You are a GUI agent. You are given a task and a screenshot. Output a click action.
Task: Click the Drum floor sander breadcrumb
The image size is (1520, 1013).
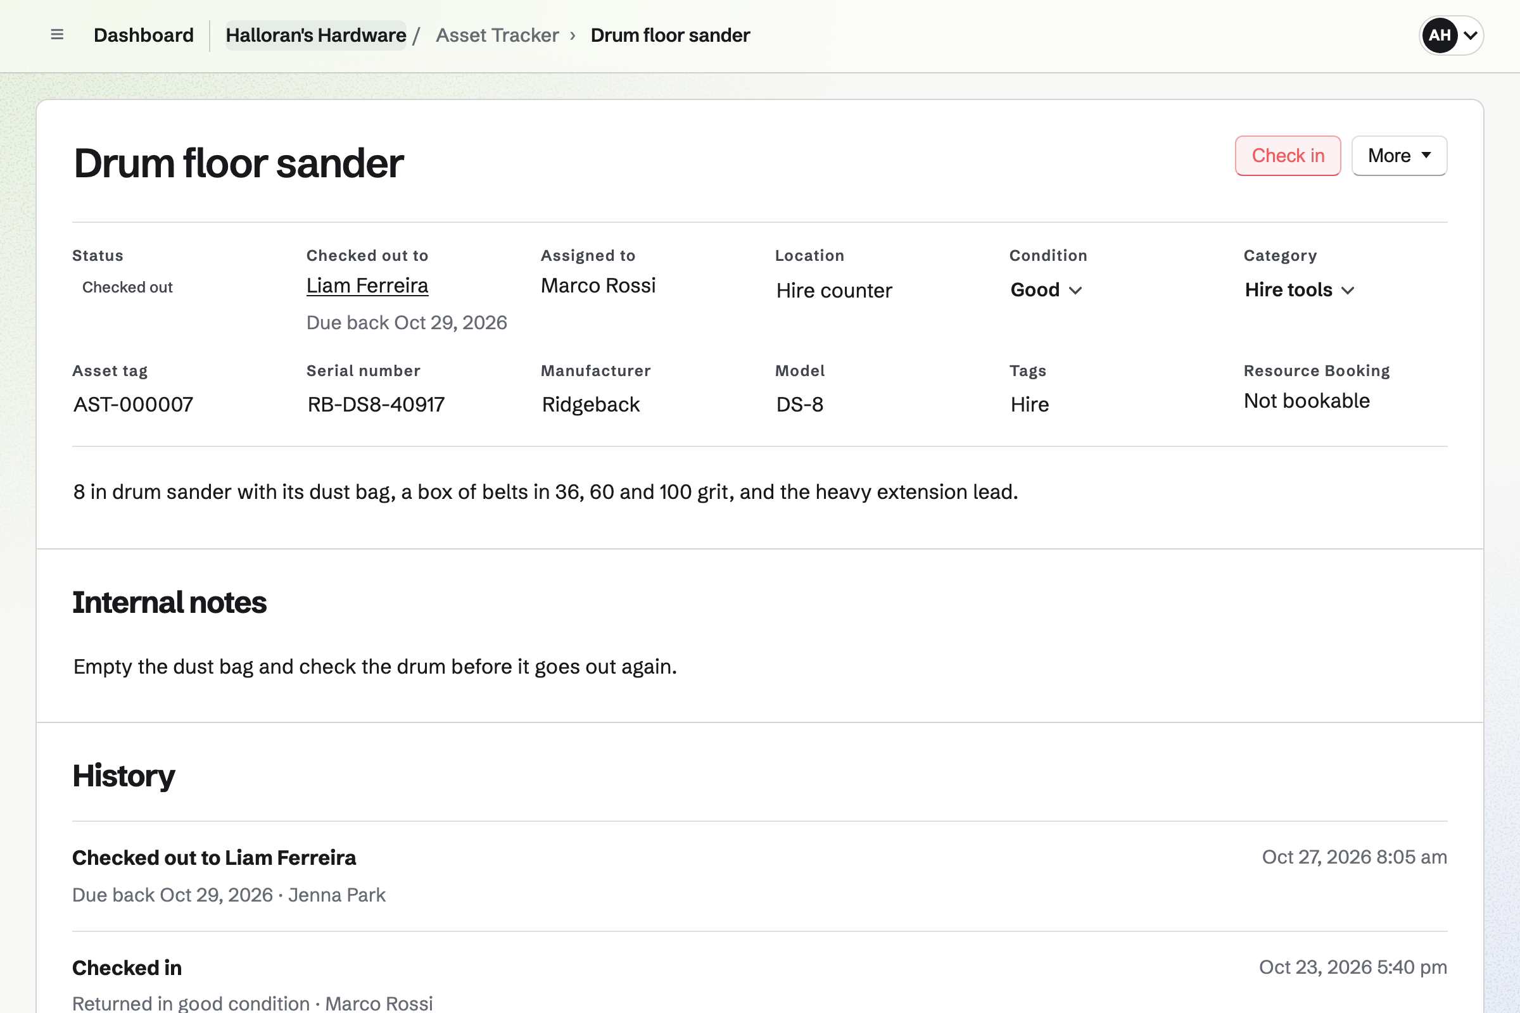click(670, 35)
